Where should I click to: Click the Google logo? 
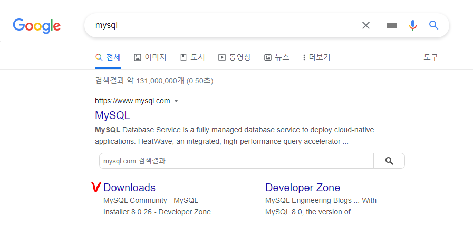point(36,26)
